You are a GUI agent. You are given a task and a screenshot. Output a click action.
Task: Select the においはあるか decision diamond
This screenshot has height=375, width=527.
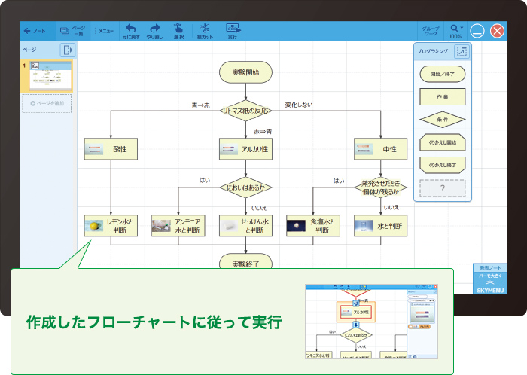pyautogui.click(x=245, y=187)
